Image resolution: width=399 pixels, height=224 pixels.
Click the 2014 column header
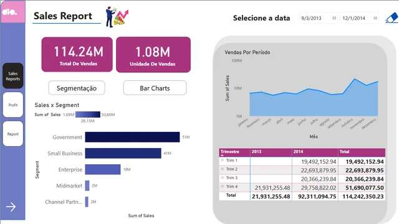pyautogui.click(x=315, y=152)
